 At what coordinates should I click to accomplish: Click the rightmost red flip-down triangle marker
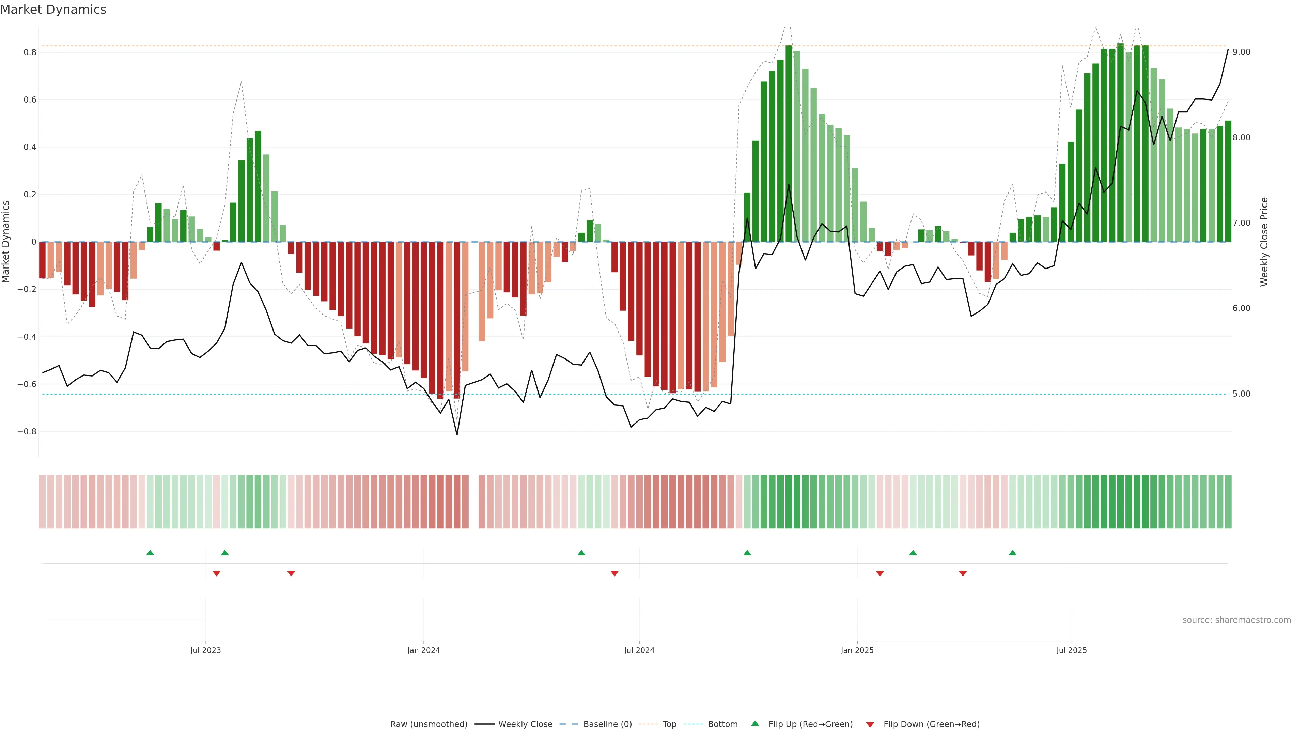(x=963, y=573)
